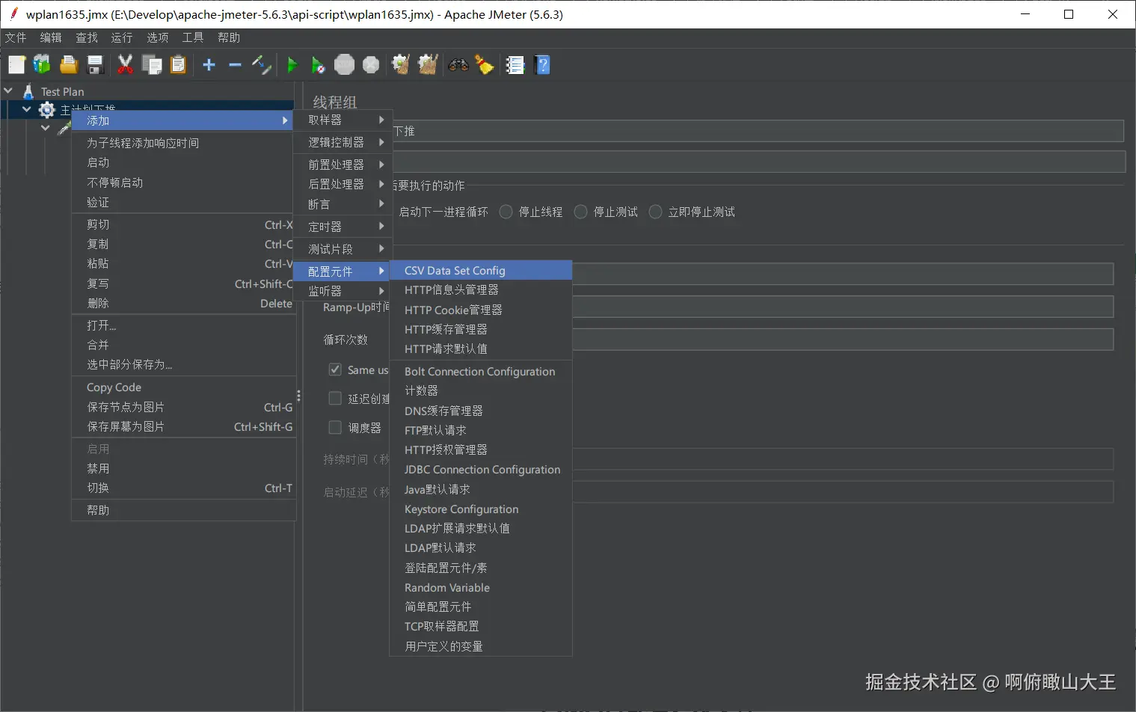Expand the 逻辑控制器 submenu

click(343, 142)
